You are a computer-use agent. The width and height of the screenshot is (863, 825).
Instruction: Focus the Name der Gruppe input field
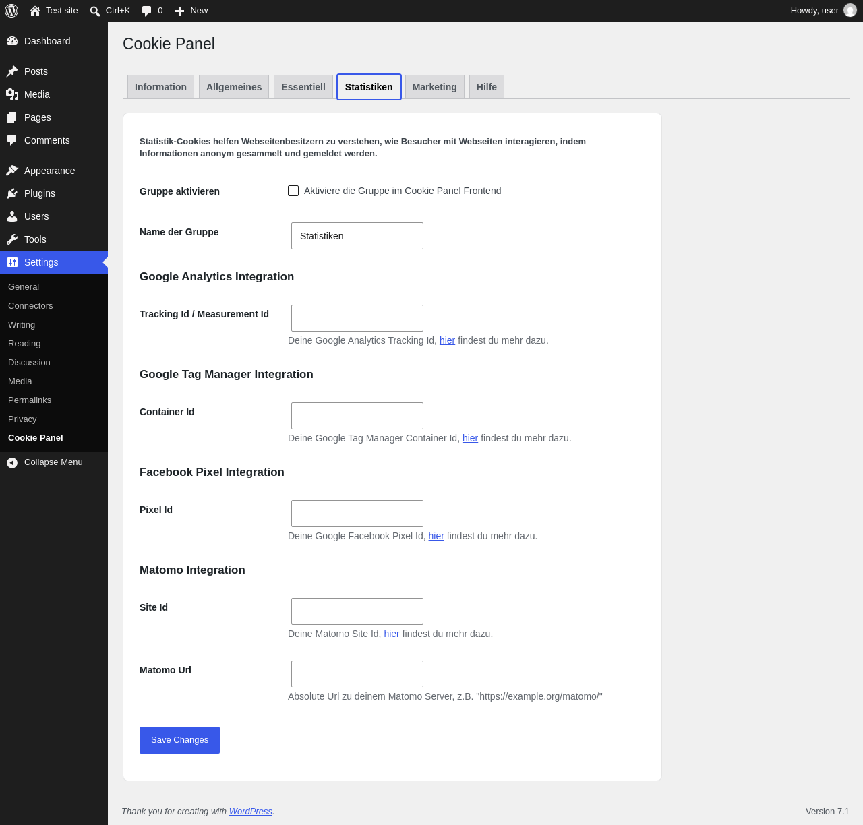357,236
